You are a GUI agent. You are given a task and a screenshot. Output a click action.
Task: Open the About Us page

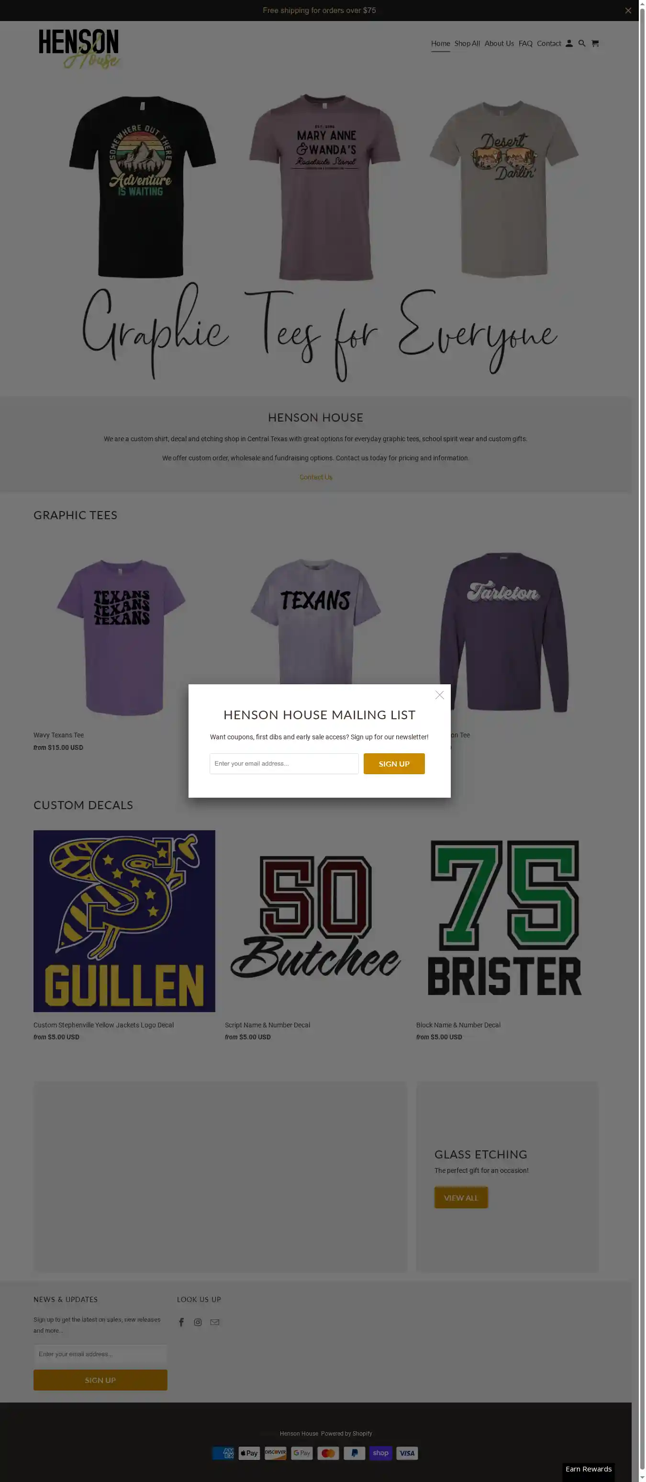coord(499,44)
